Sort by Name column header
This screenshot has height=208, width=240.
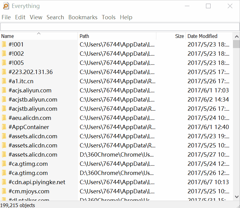click(39, 36)
